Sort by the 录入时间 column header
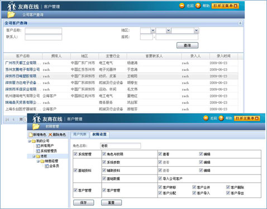267x209 pixels. [x=223, y=56]
